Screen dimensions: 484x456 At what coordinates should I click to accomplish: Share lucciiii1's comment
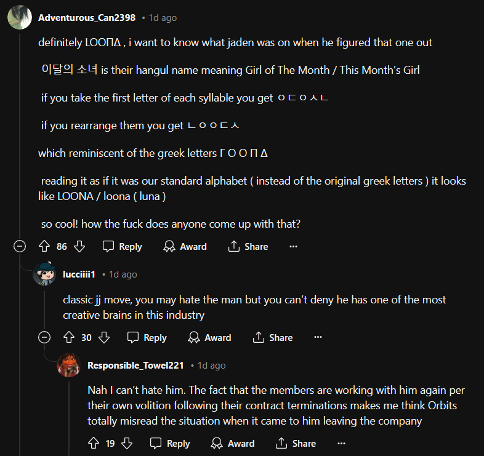(x=272, y=338)
